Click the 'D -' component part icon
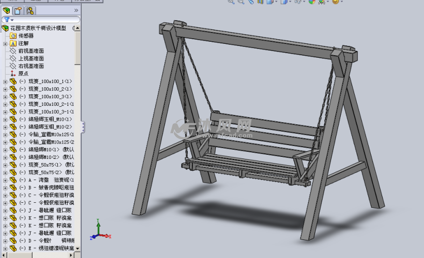This screenshot has height=258, width=424. 13,240
